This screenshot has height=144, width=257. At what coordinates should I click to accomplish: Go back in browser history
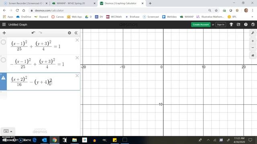coord(4,10)
